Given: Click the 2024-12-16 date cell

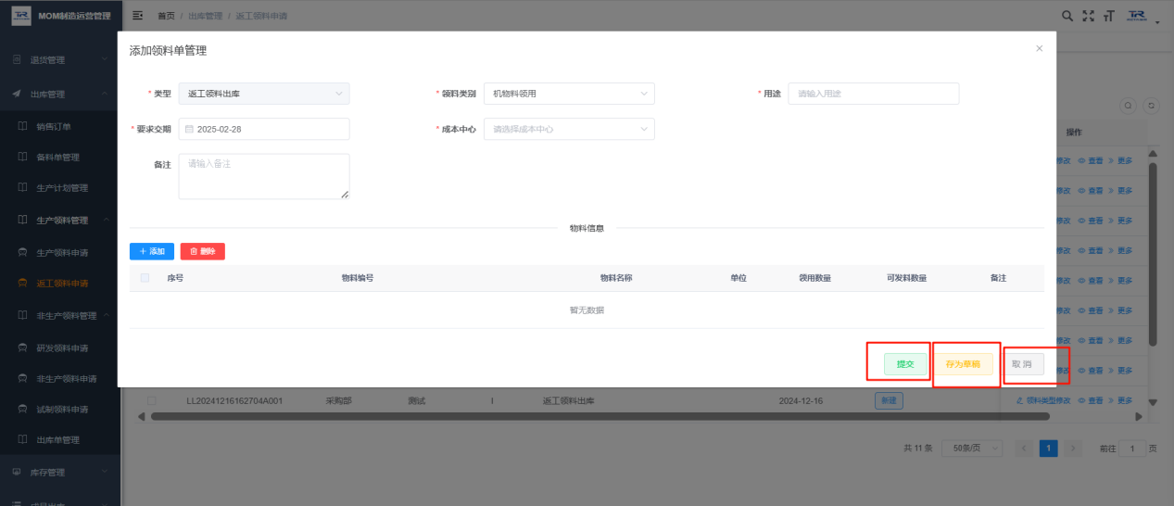Looking at the screenshot, I should tap(801, 401).
